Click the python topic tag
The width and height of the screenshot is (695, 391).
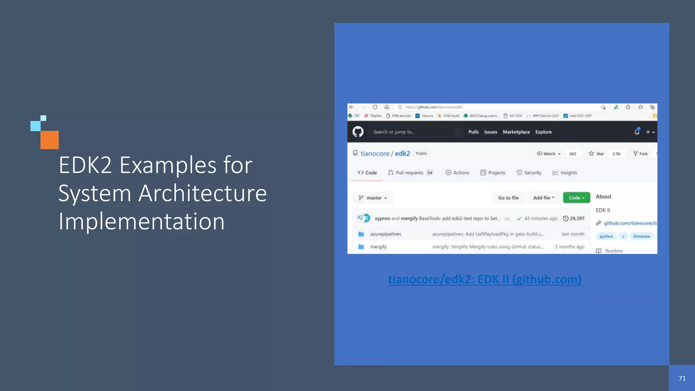click(606, 237)
